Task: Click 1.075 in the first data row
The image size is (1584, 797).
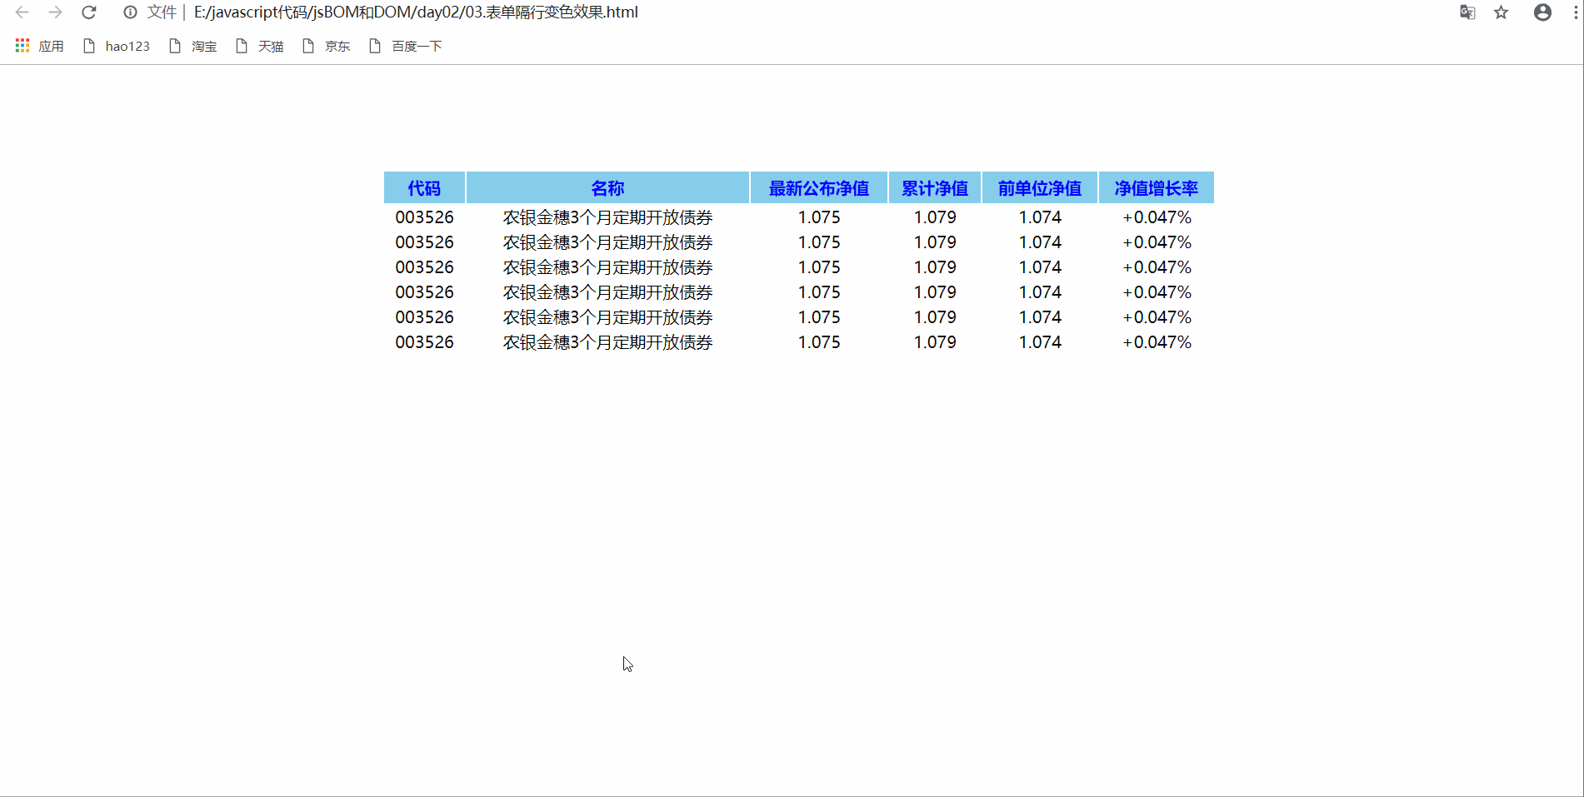Action: tap(819, 217)
